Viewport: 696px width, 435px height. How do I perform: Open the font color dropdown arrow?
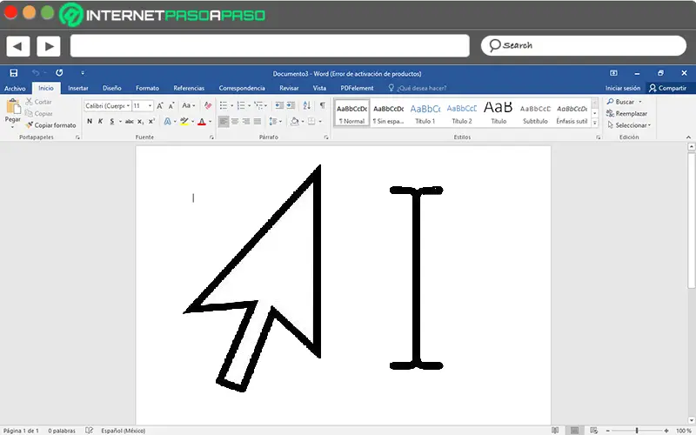210,122
